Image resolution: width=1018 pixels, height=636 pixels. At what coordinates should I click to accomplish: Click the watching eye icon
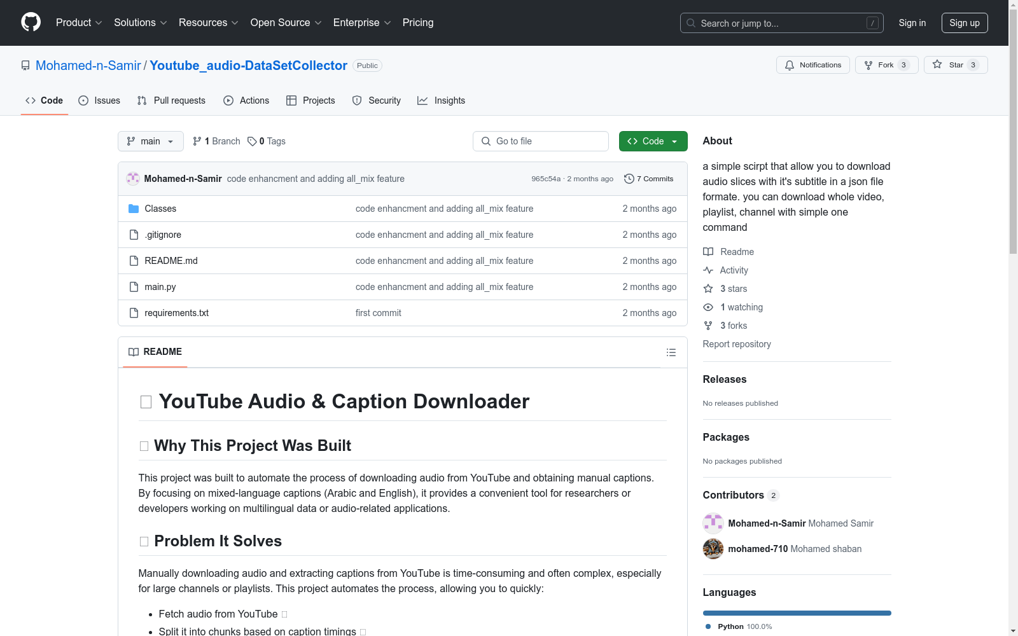coord(708,307)
